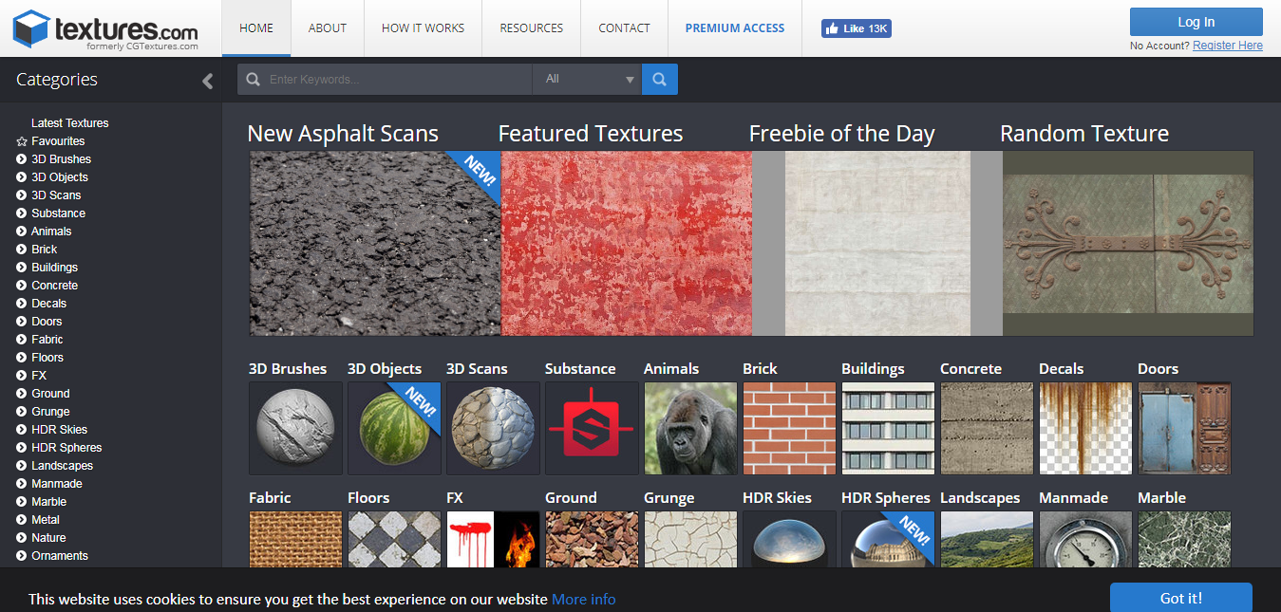Click the Facebook Like 13K button
Image resolution: width=1281 pixels, height=612 pixels.
pyautogui.click(x=857, y=28)
